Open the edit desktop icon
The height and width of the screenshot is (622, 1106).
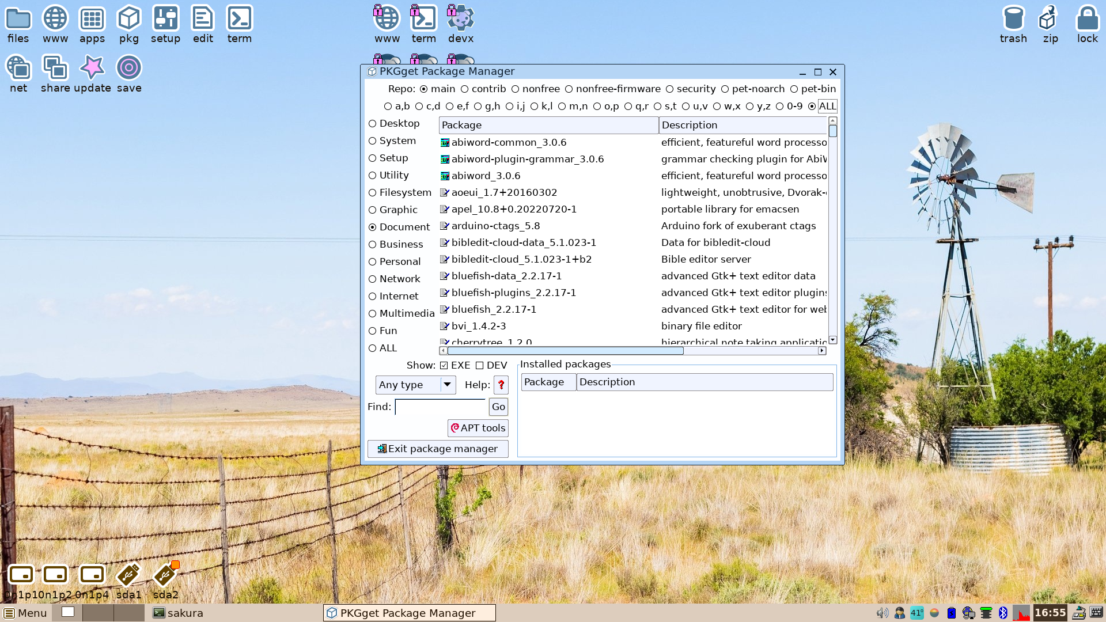203,24
